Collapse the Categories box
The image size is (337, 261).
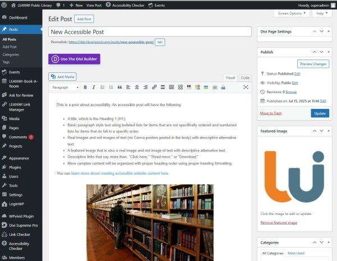tap(329, 242)
